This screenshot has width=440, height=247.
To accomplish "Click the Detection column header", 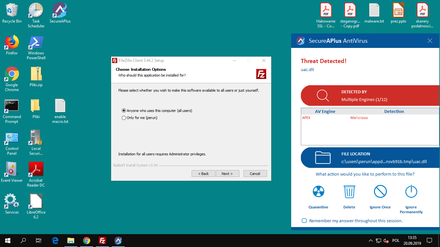I will coord(394,111).
